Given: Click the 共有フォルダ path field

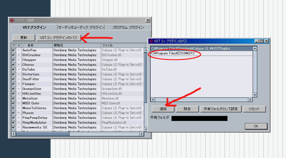Looking at the screenshot, I should click(x=199, y=118).
